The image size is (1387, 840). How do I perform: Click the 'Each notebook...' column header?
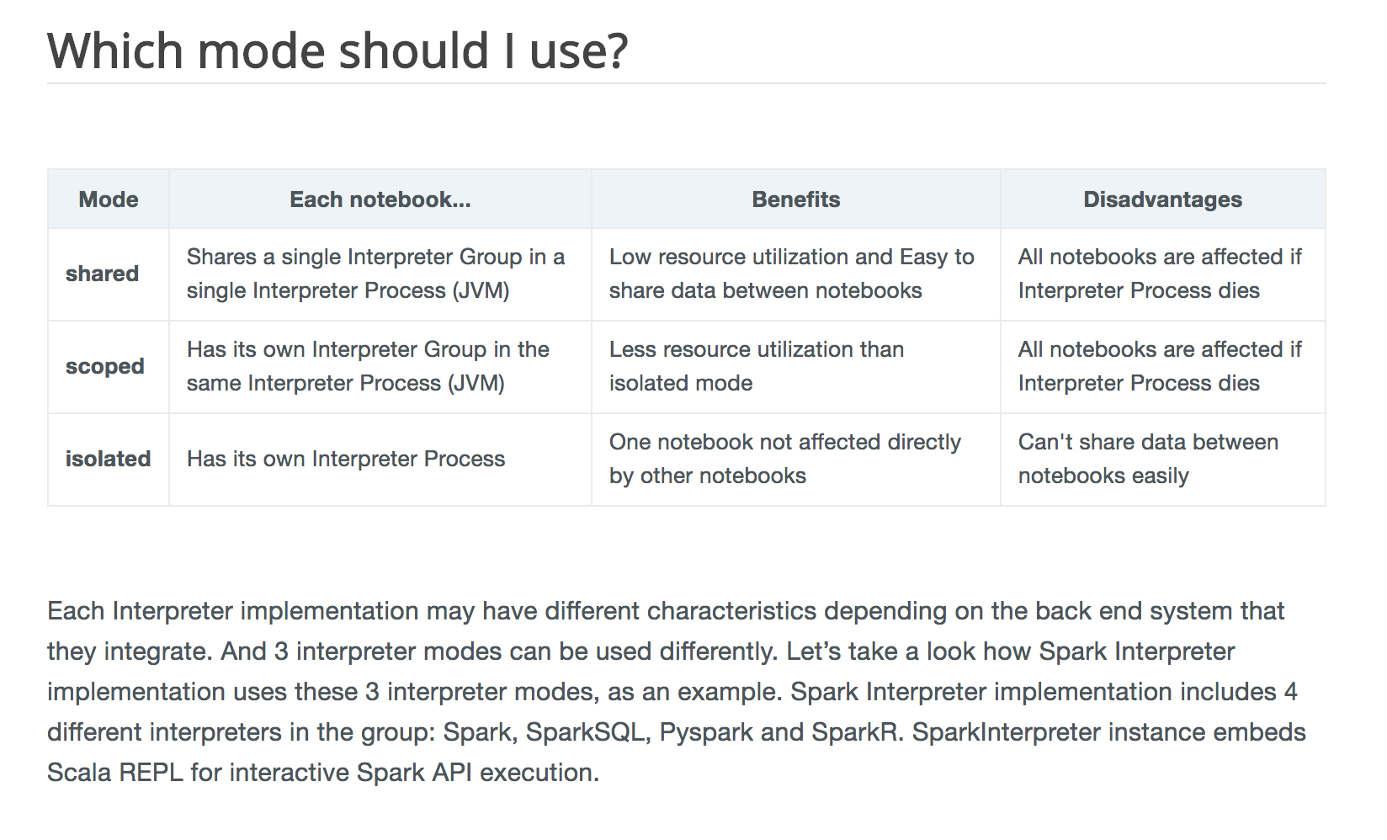(x=380, y=199)
